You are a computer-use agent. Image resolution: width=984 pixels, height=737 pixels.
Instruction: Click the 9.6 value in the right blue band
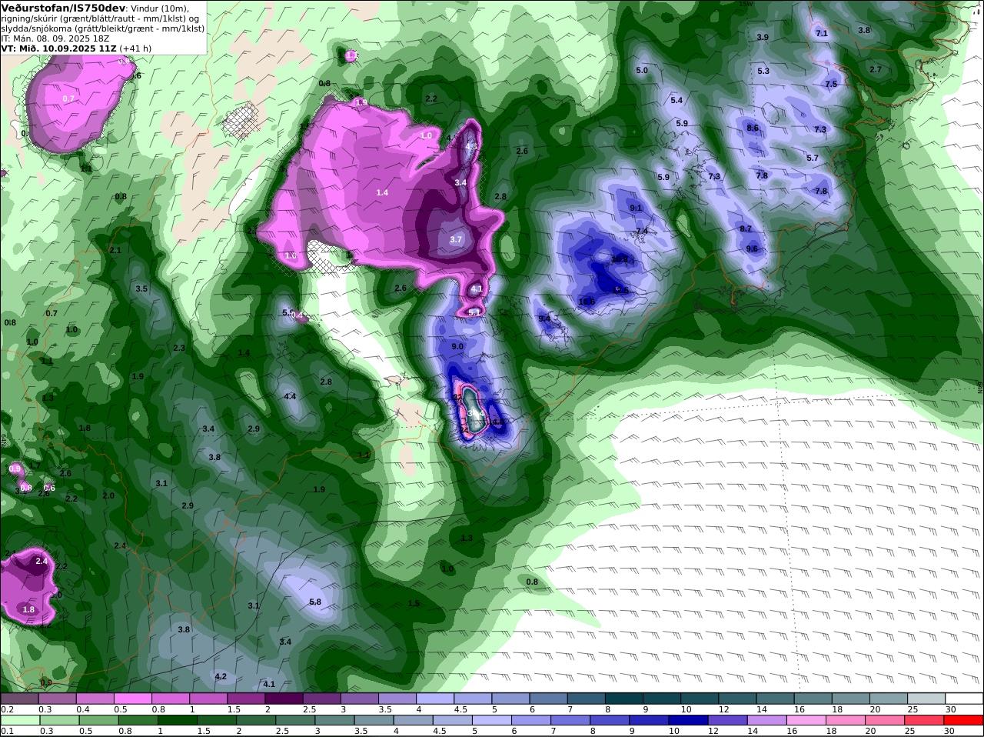752,249
